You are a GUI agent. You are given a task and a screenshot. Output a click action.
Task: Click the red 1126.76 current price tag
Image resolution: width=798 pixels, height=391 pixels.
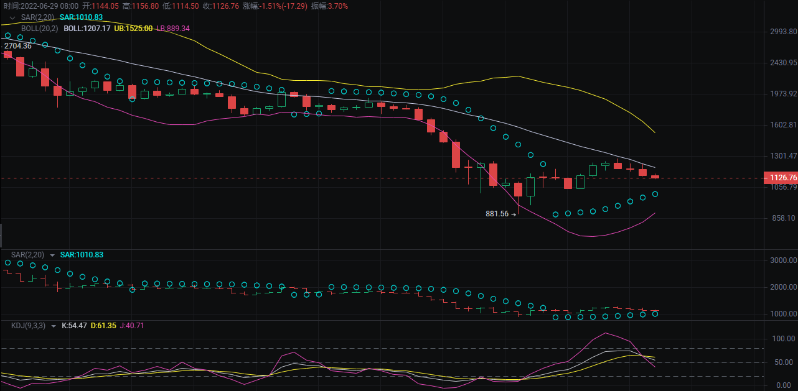coord(783,178)
